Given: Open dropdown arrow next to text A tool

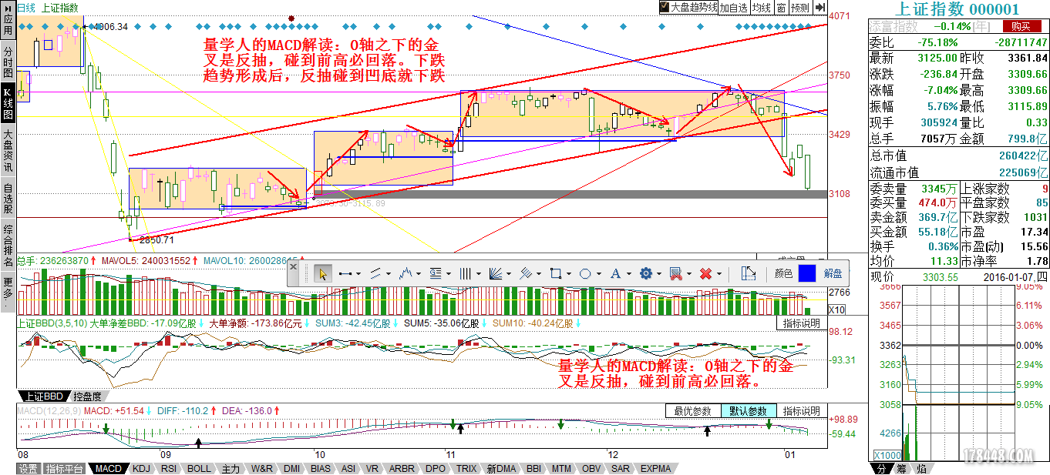Looking at the screenshot, I should tap(628, 273).
